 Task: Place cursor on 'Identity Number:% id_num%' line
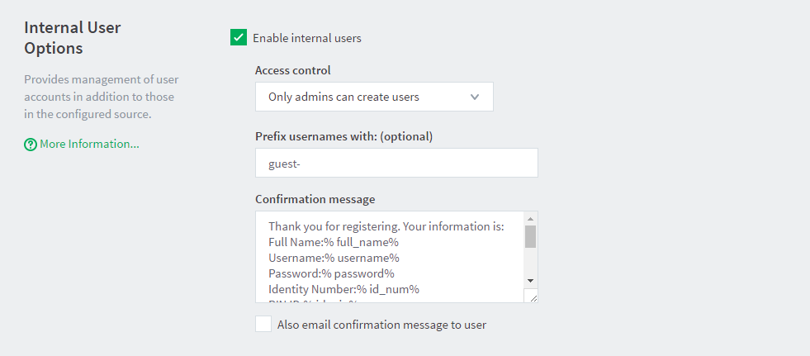click(343, 289)
